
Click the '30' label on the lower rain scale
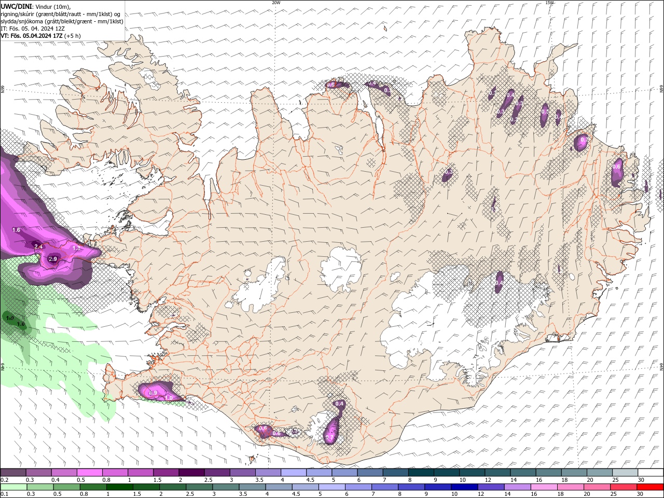(x=641, y=494)
